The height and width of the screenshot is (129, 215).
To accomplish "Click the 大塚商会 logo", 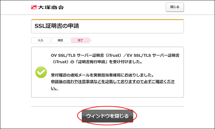I will 47,7.
